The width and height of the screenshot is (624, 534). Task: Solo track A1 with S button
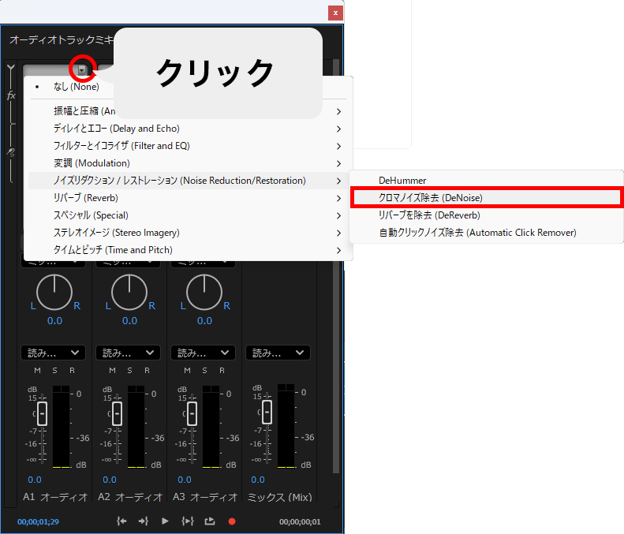(x=54, y=371)
